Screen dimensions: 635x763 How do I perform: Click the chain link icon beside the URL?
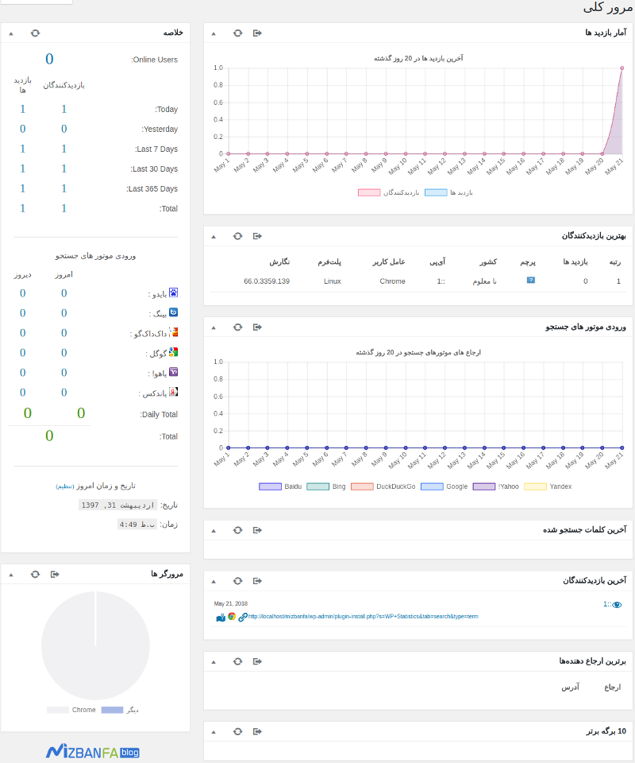point(242,617)
